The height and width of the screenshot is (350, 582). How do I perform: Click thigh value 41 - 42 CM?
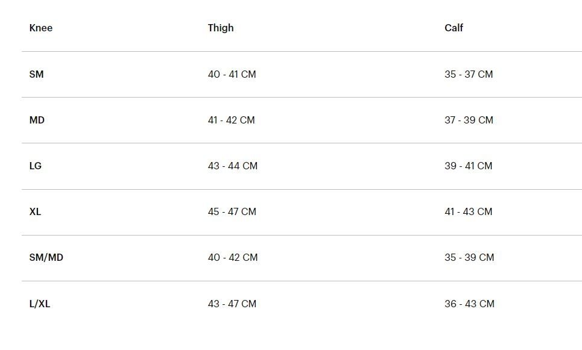click(231, 120)
